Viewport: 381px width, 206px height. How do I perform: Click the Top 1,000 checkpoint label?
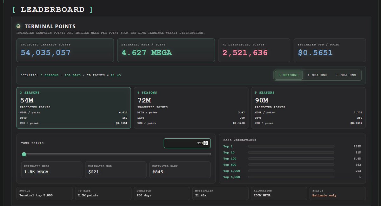coord(232,171)
